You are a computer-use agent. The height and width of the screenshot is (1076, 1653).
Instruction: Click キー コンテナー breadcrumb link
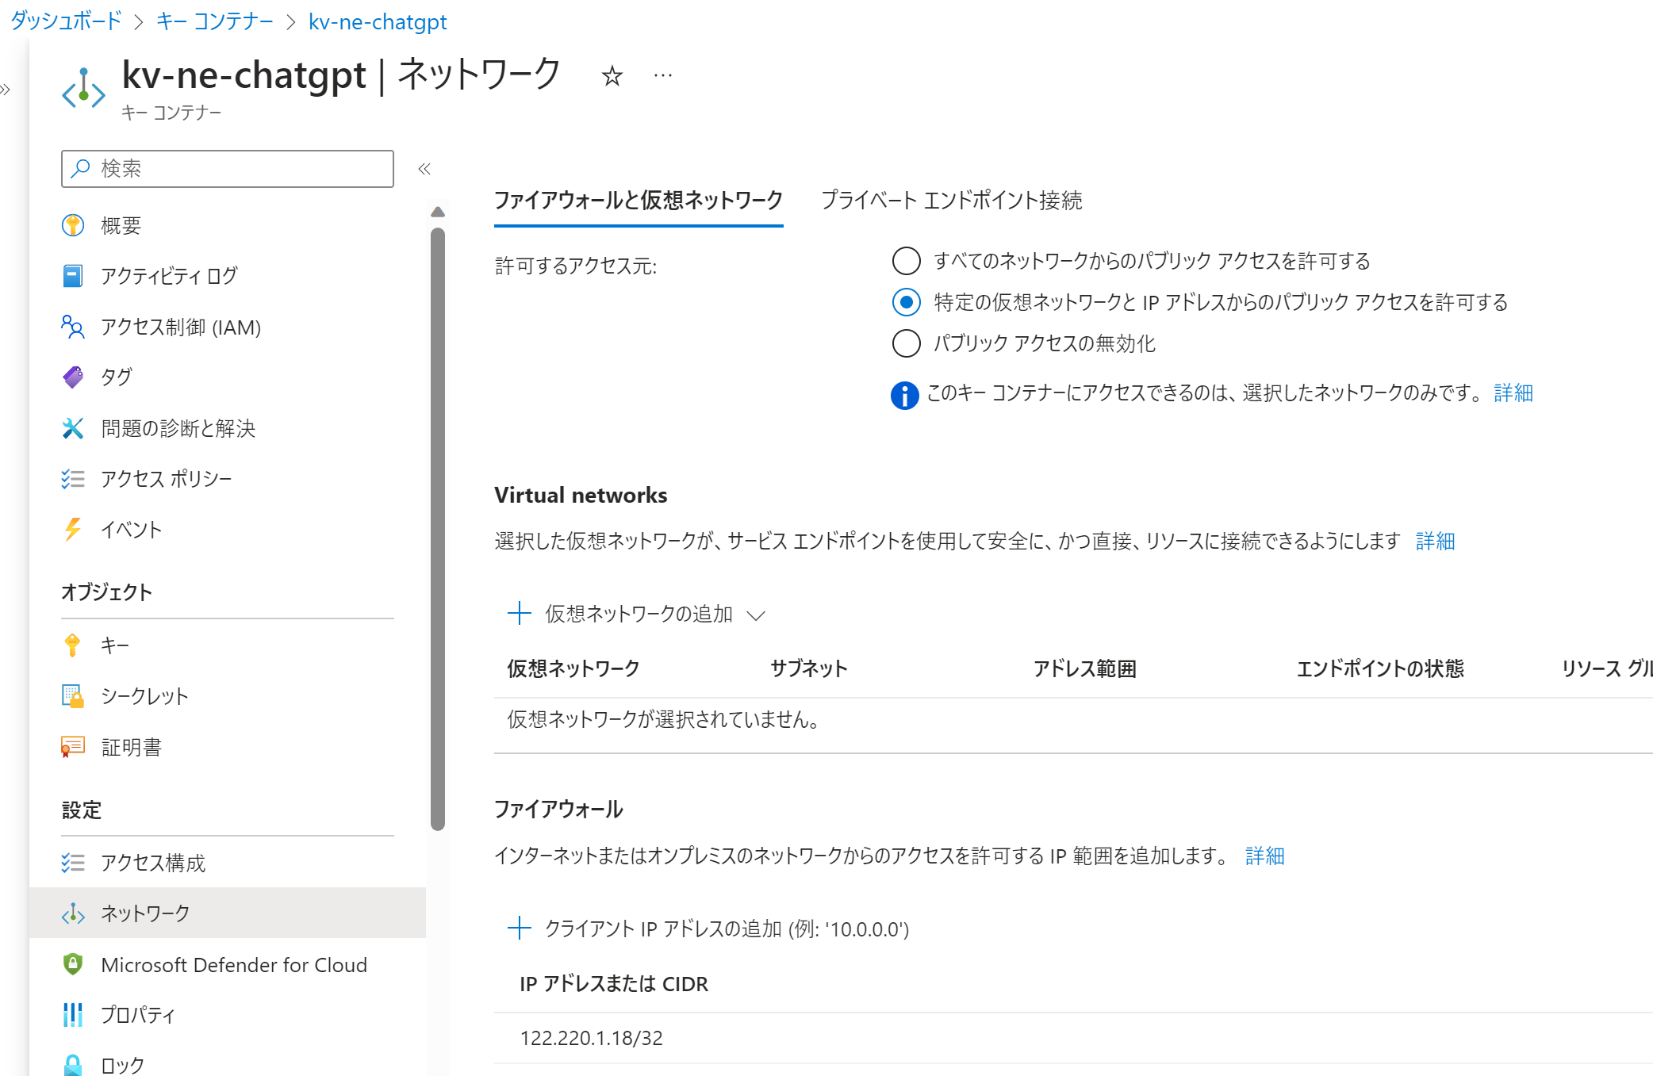coord(214,21)
